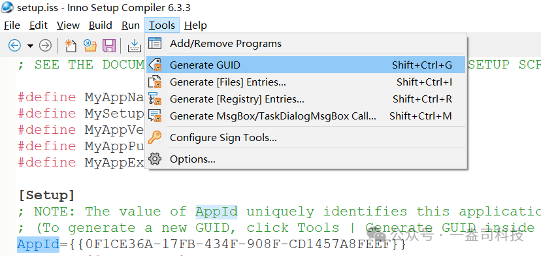Screen dimensions: 541x256
Task: Select Generate MsgBox/TaskDialogMsgBox Call...
Action: pos(306,116)
